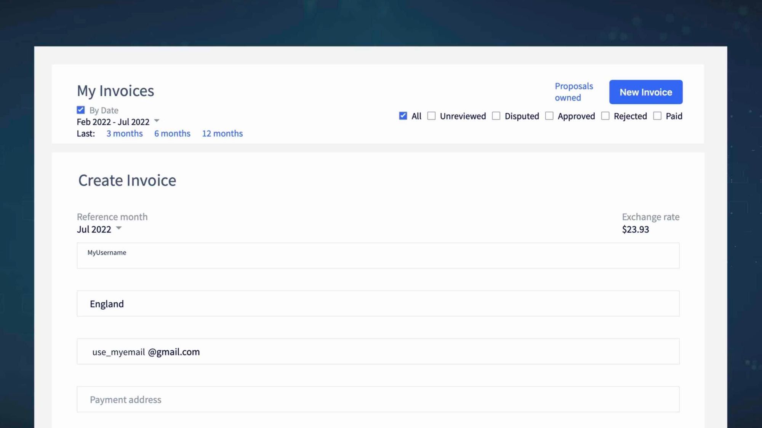The image size is (762, 428).
Task: Enable the Disputed filter checkbox
Action: (x=496, y=116)
